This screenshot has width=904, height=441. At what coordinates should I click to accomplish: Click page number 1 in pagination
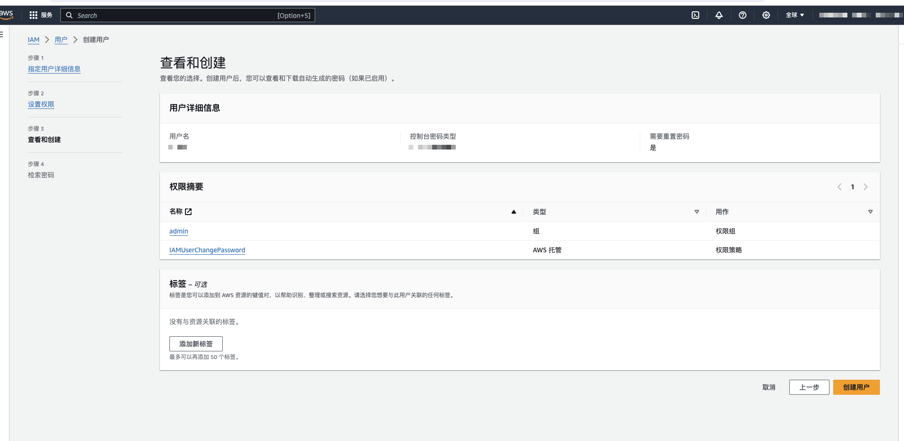click(x=853, y=187)
